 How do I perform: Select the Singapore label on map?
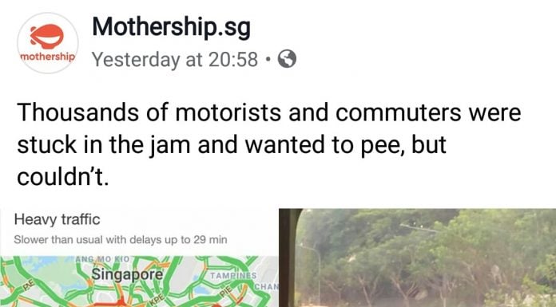127,274
